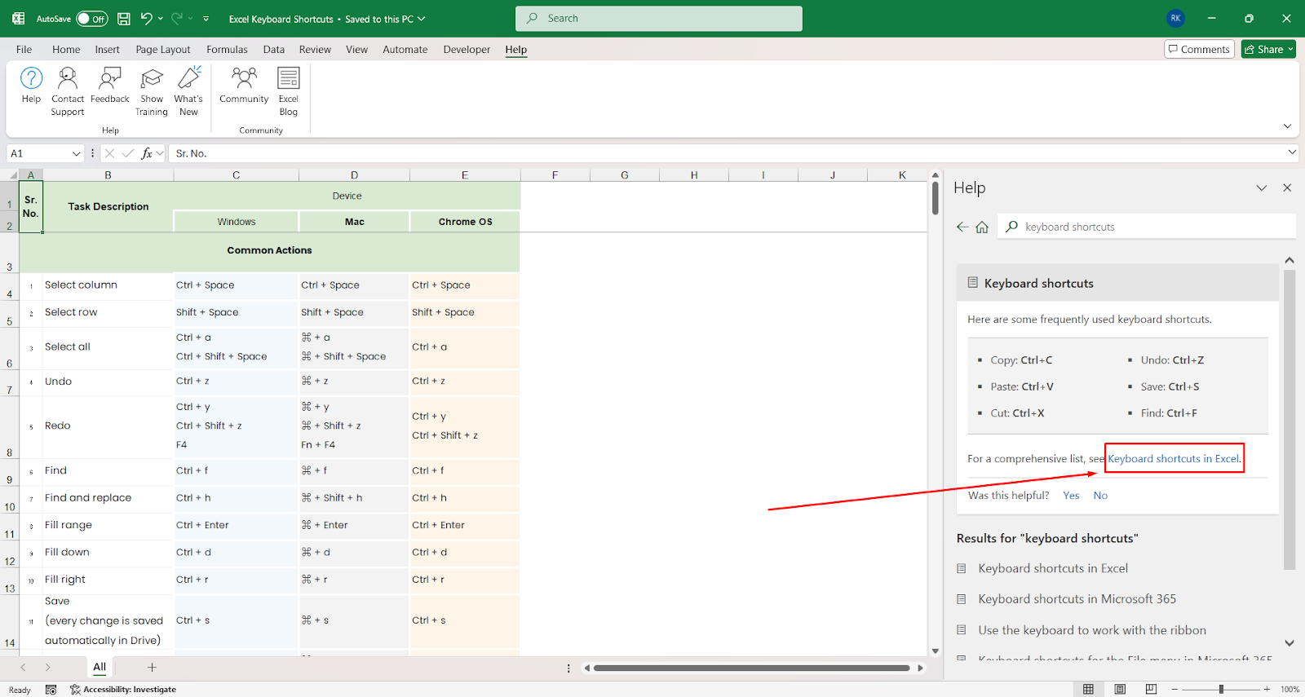This screenshot has height=697, width=1305.
Task: Adjust the zoom slider handle
Action: point(1221,689)
